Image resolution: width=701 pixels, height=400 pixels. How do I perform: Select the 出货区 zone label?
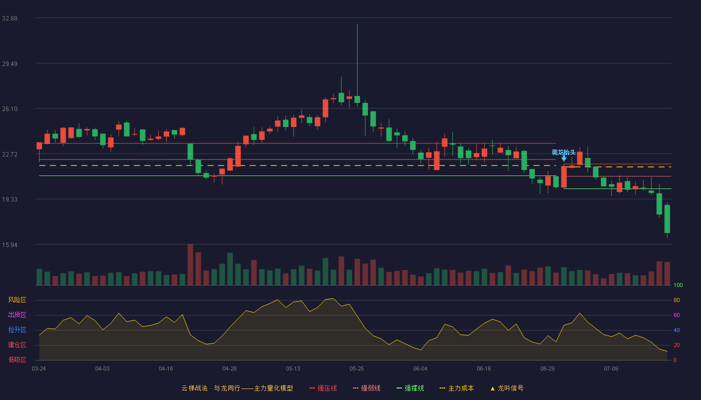17,315
